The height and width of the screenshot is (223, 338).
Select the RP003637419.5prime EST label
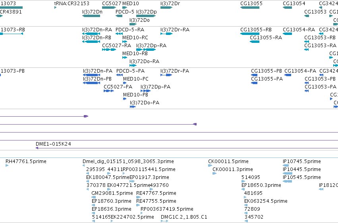coord(167,209)
